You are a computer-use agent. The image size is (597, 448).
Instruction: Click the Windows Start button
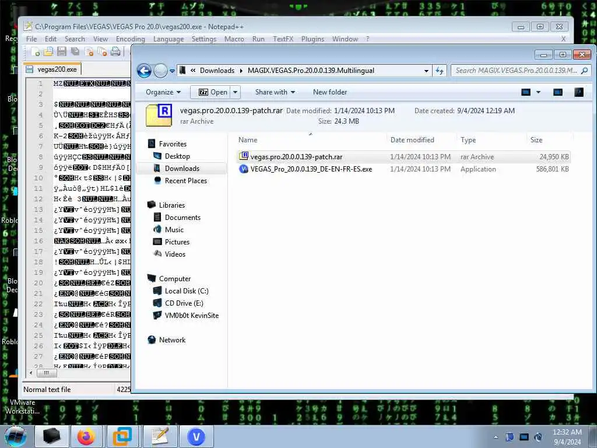point(15,436)
